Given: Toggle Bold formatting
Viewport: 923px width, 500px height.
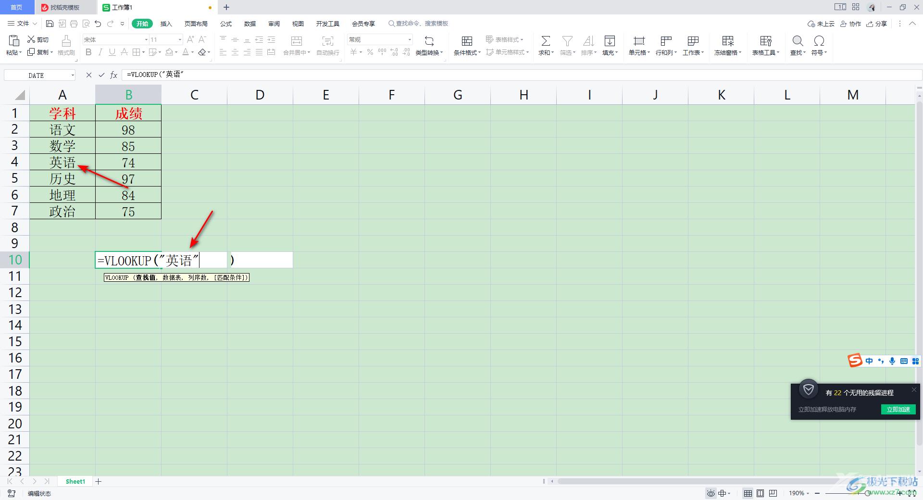Looking at the screenshot, I should pos(88,52).
